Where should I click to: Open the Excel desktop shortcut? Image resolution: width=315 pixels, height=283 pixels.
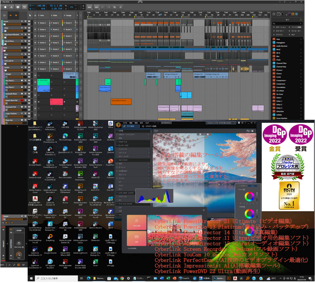click(96, 263)
